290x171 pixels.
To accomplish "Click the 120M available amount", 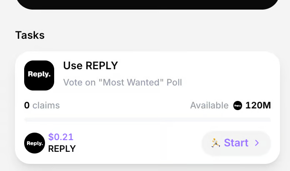I will (x=258, y=106).
